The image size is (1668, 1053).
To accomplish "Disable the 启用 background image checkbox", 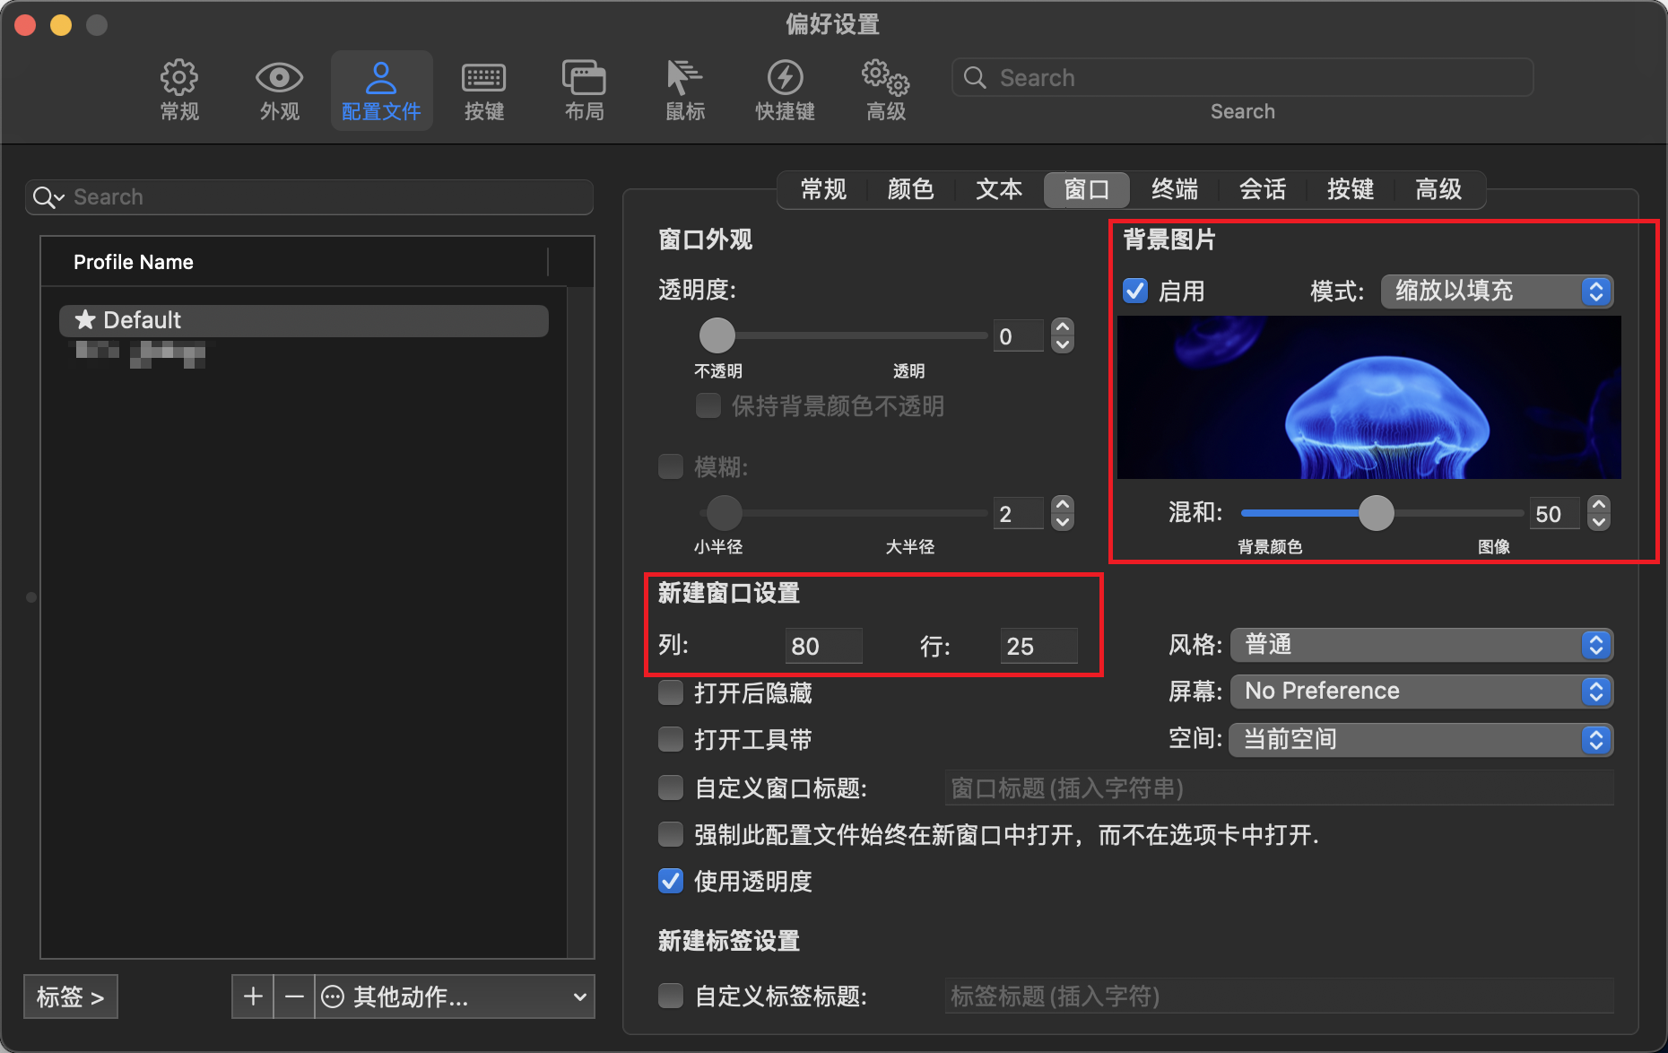I will (1135, 291).
